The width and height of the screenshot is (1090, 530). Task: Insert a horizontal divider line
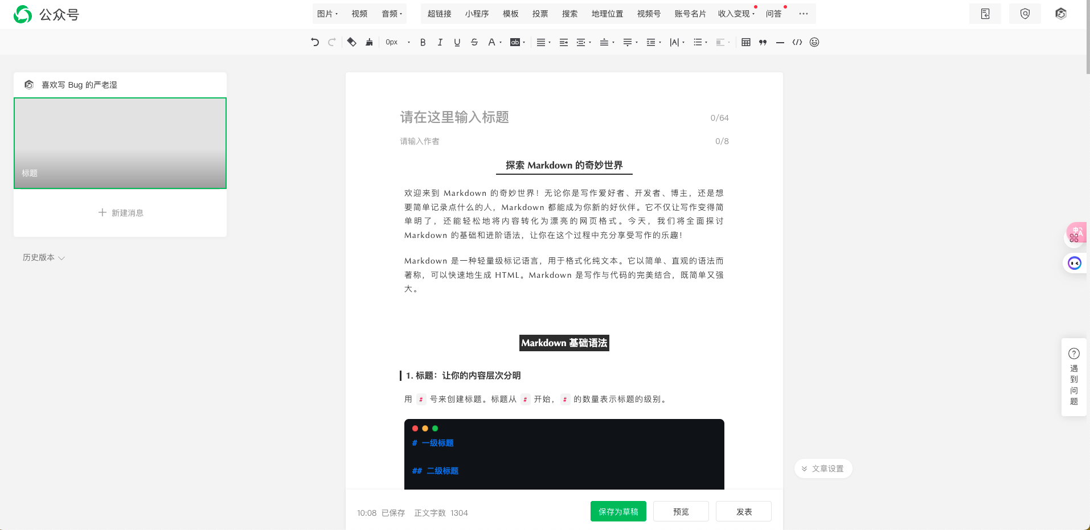click(x=780, y=42)
